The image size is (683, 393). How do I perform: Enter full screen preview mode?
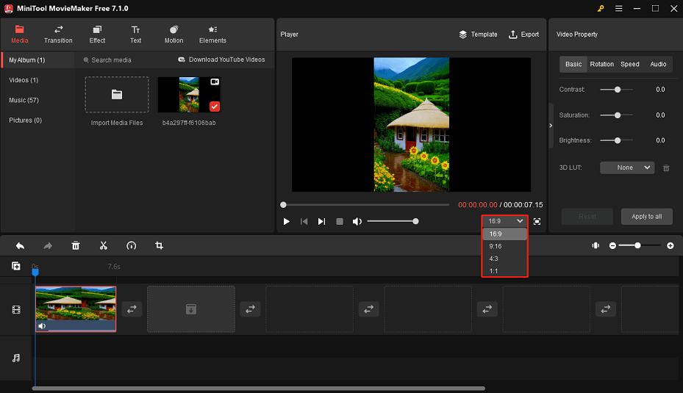pos(537,222)
